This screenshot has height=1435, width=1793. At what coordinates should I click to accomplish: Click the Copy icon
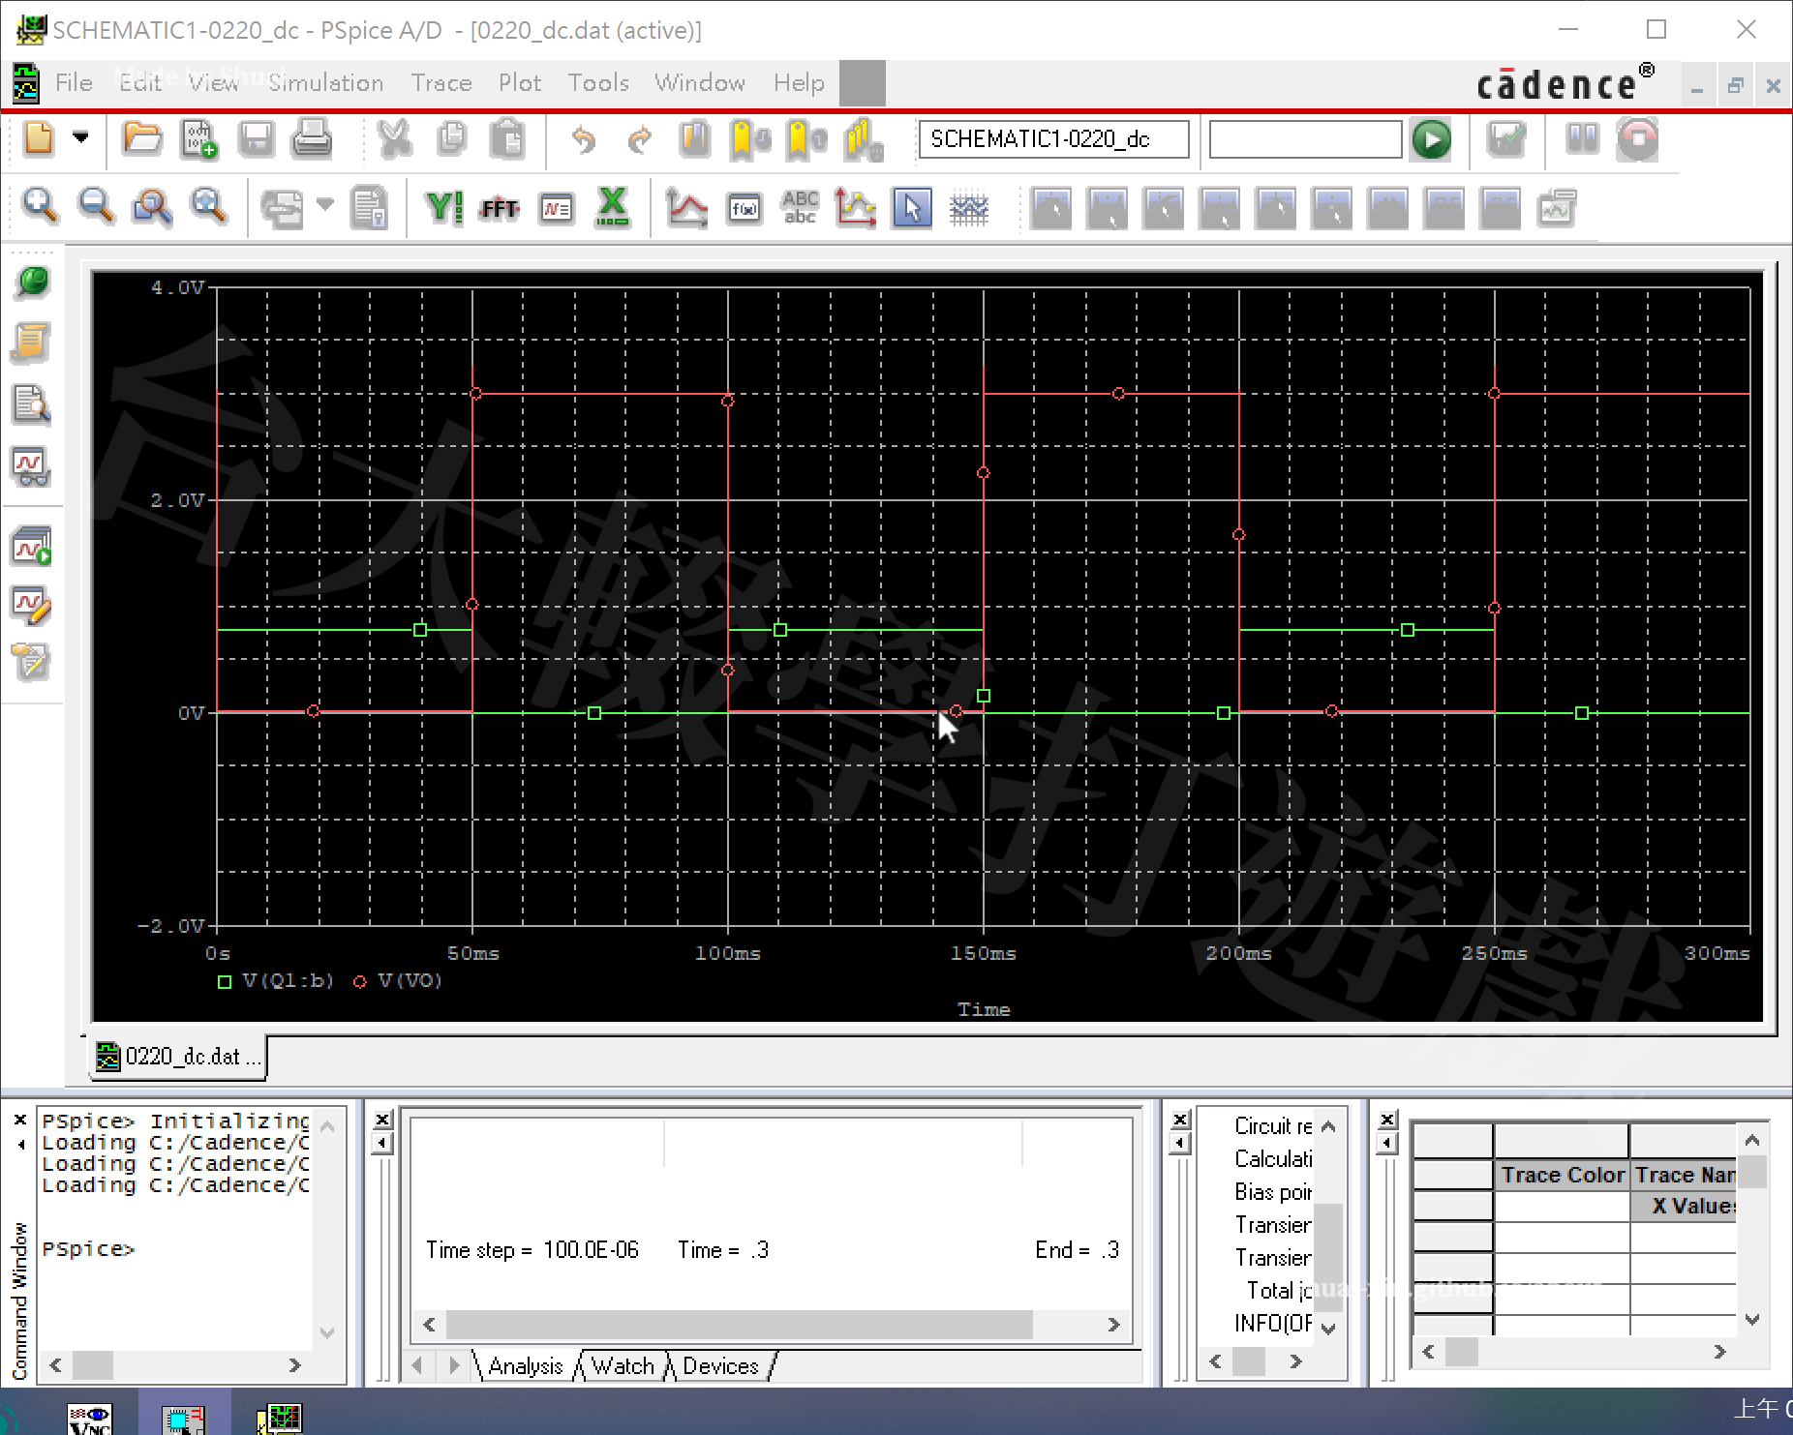click(451, 138)
